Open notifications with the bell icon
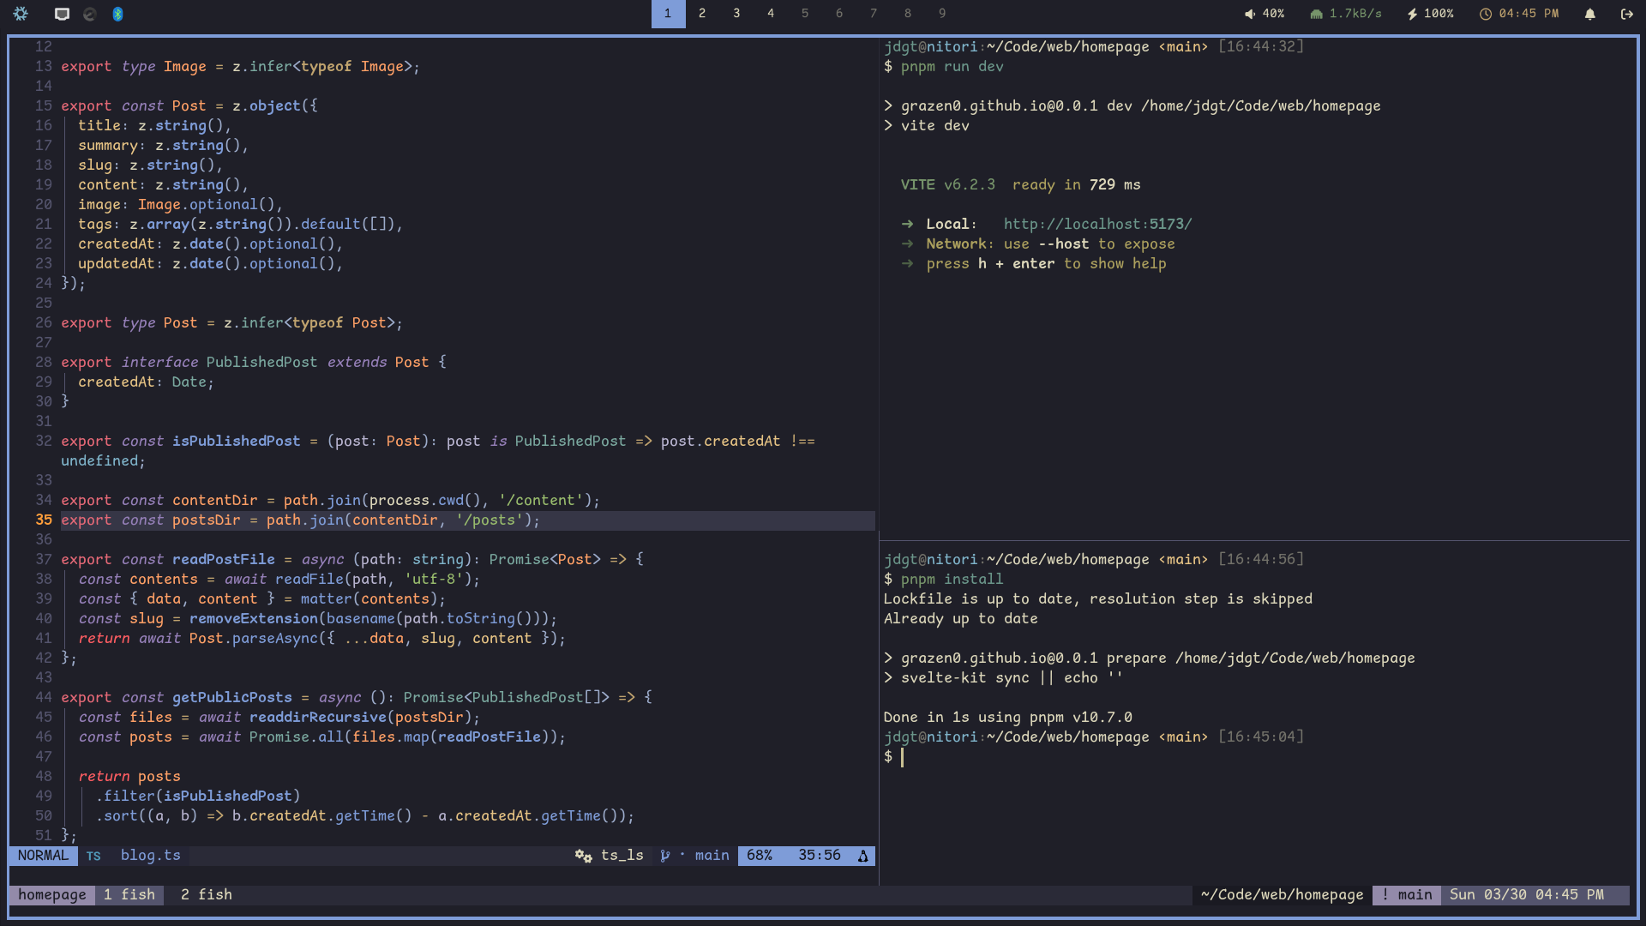 point(1589,14)
